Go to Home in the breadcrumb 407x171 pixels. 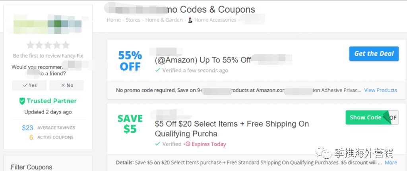click(x=114, y=20)
